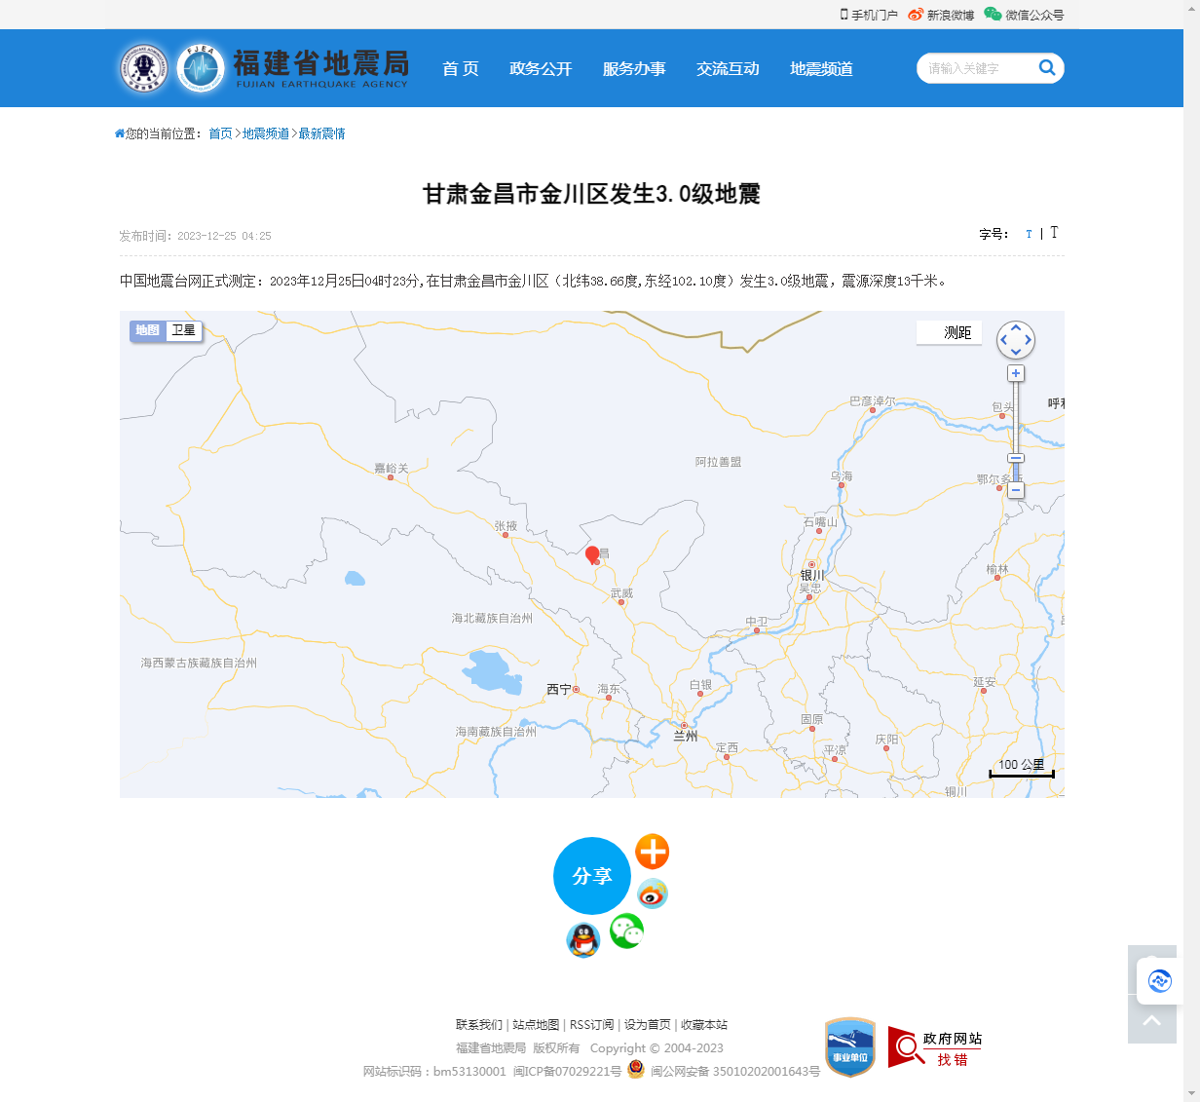The height and width of the screenshot is (1102, 1200).
Task: Click the 测距 distance measuring button
Action: (950, 333)
